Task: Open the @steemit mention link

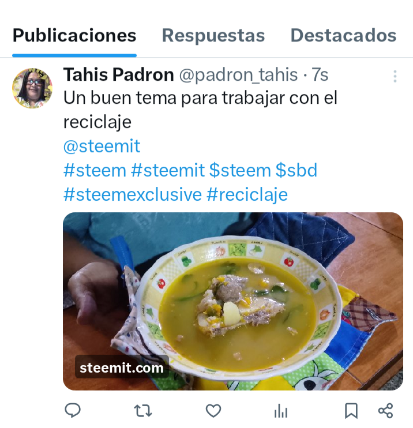Action: [102, 146]
